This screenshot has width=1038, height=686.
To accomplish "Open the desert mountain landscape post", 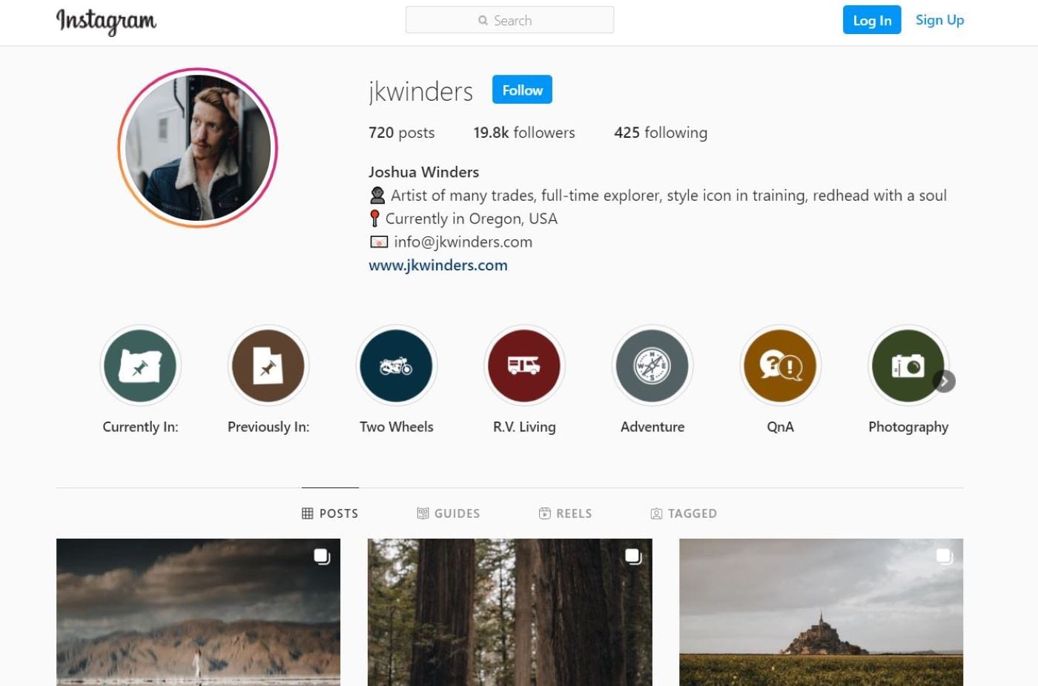I will (198, 612).
